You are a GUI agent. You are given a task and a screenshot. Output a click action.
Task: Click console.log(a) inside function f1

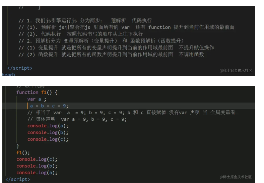(48, 126)
